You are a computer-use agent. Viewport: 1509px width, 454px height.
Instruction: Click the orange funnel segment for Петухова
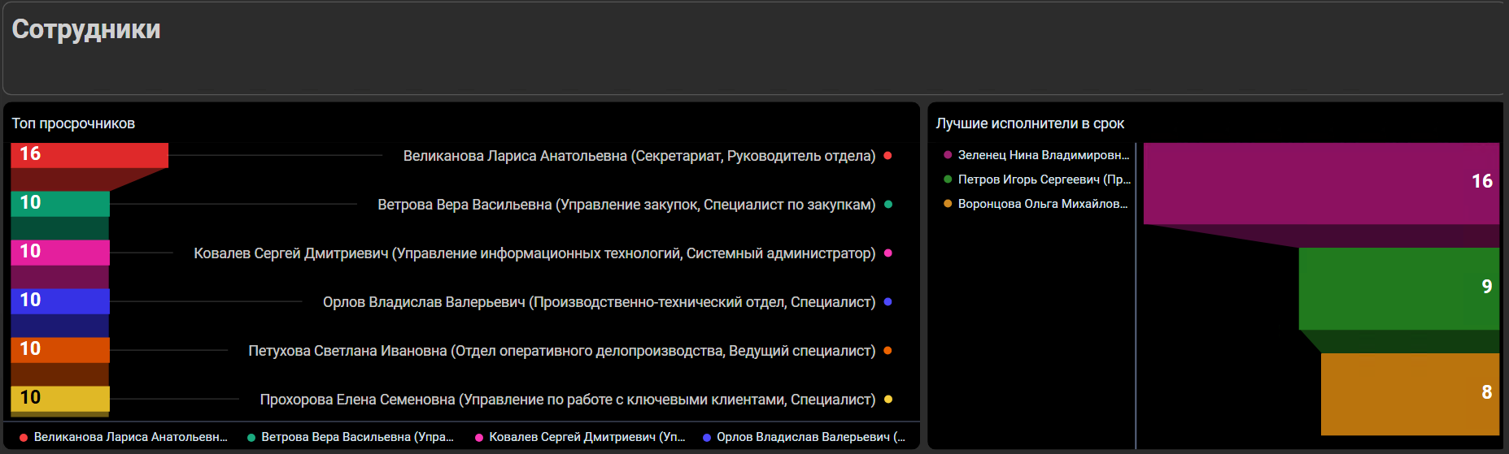pos(60,350)
